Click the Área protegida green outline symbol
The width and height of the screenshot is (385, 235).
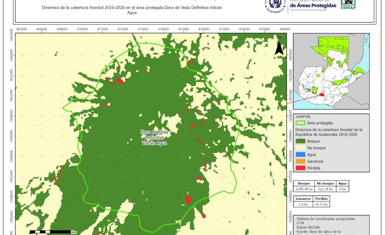click(x=303, y=123)
